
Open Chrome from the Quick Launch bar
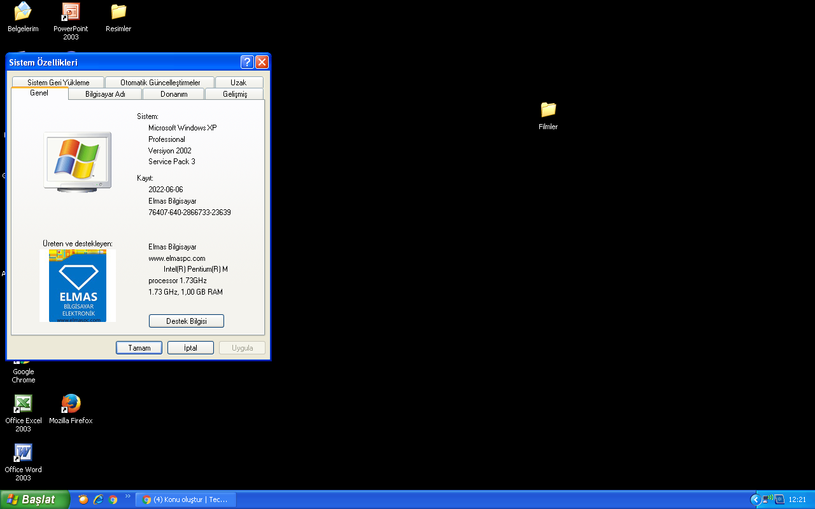(113, 499)
